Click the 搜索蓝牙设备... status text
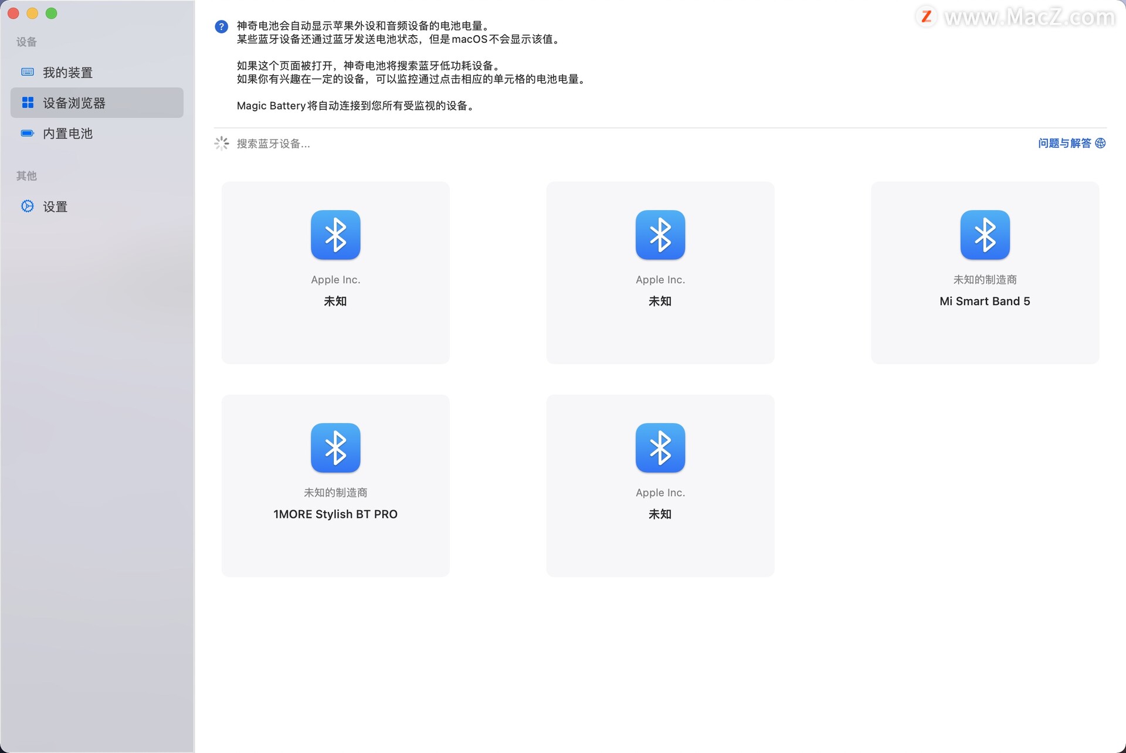 273,144
